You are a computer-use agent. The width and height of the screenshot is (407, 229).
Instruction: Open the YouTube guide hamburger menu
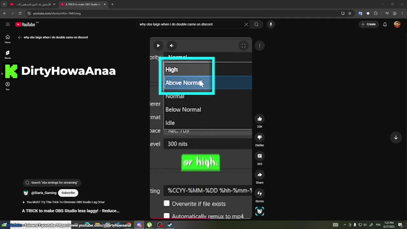point(8,24)
